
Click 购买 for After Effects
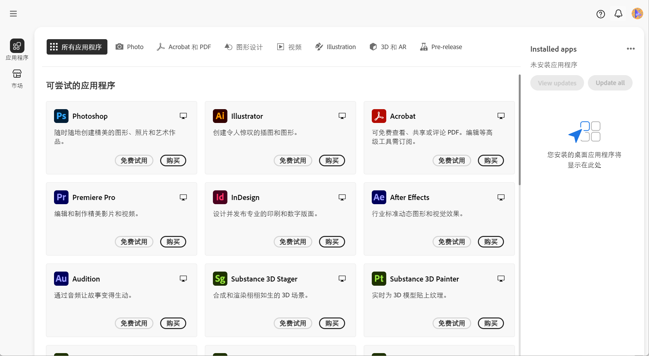pos(491,242)
